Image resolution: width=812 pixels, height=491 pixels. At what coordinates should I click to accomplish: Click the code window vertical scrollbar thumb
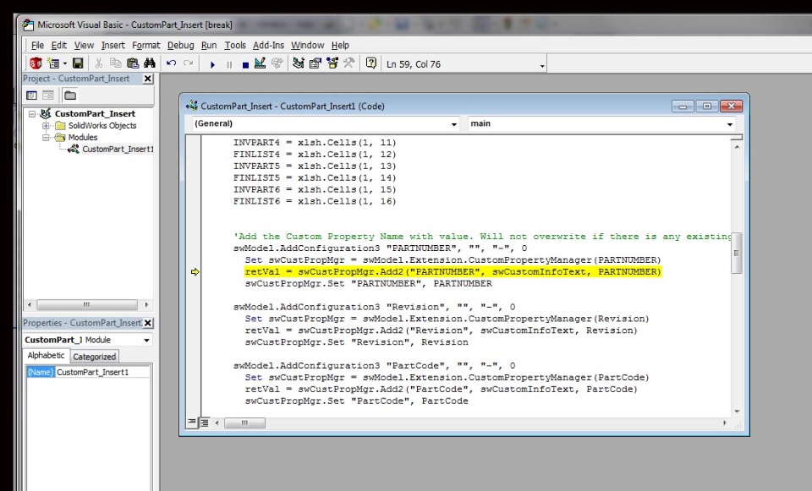coord(737,253)
